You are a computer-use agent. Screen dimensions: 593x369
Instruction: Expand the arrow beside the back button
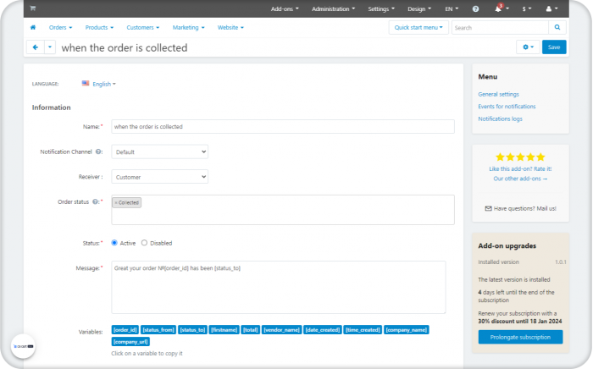click(x=50, y=47)
